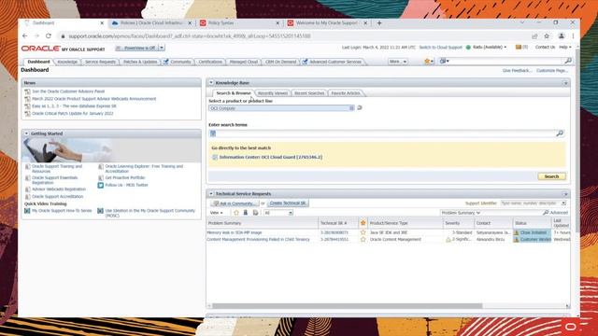This screenshot has height=336, width=598.
Task: Open Information Center: OCI Cloud Guard link
Action: 270,158
